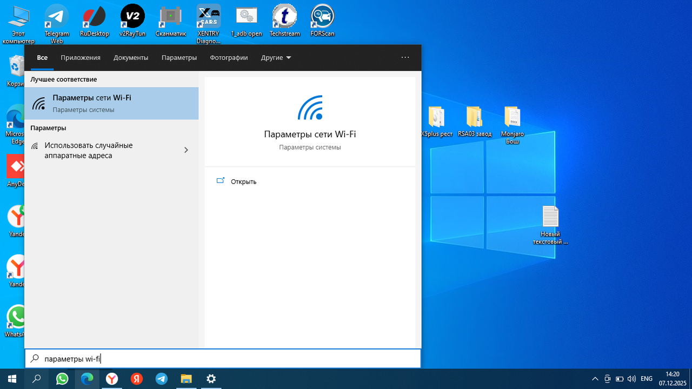Click the Параметры section heading

coord(48,128)
